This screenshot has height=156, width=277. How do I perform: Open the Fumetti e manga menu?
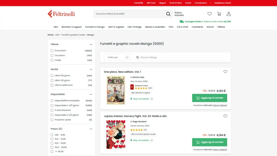pos(95,27)
